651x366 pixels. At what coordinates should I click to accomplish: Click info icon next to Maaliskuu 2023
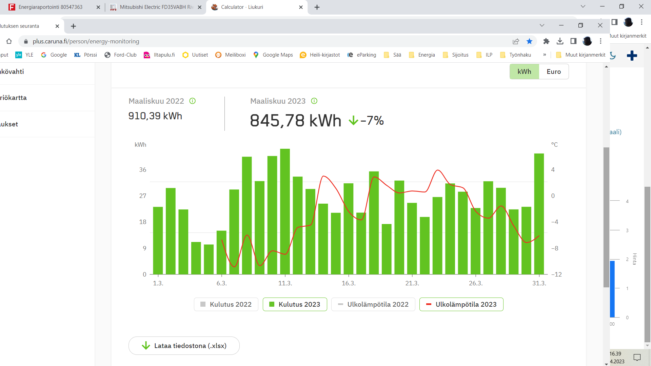coord(314,101)
